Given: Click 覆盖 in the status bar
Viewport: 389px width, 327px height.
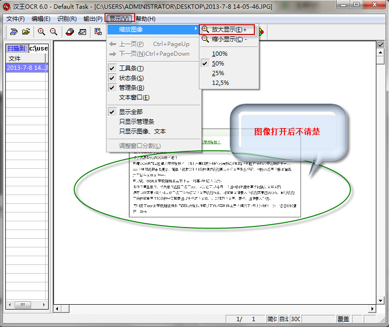Looking at the screenshot, I should tap(343, 319).
